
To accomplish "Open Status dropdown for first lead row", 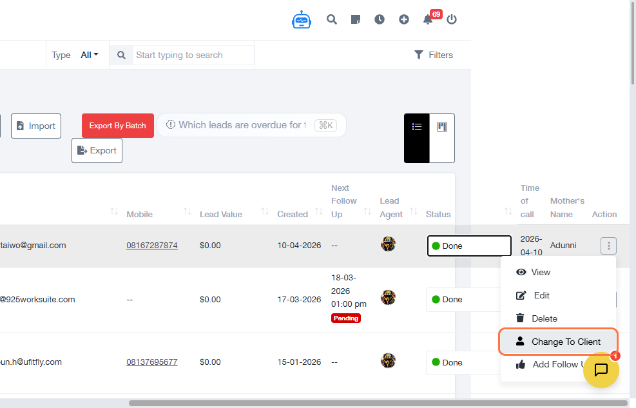I will pyautogui.click(x=468, y=246).
